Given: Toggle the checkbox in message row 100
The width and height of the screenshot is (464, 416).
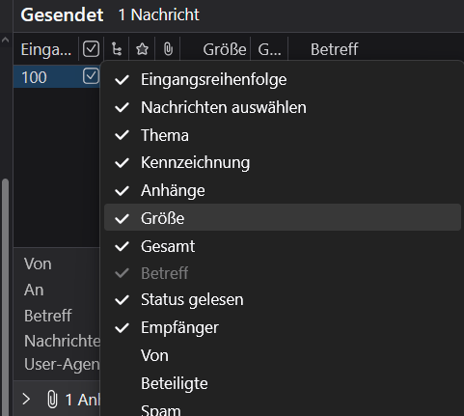Looking at the screenshot, I should pos(91,76).
